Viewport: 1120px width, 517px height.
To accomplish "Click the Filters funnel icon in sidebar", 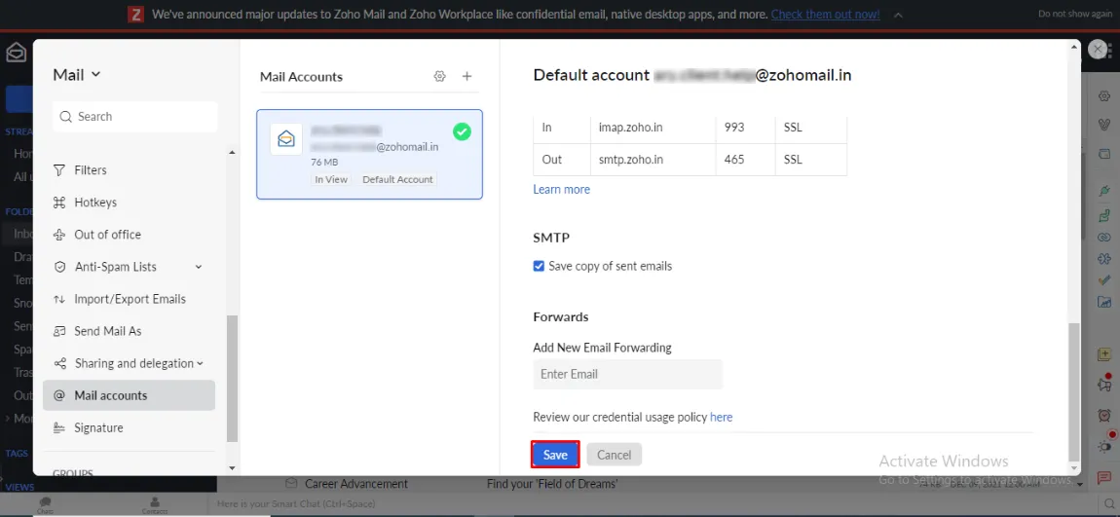I will (59, 170).
